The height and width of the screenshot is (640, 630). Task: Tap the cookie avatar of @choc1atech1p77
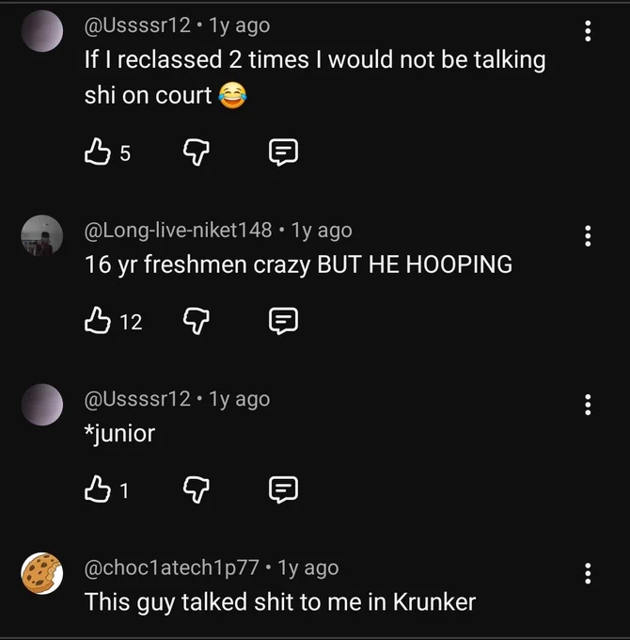tap(42, 573)
